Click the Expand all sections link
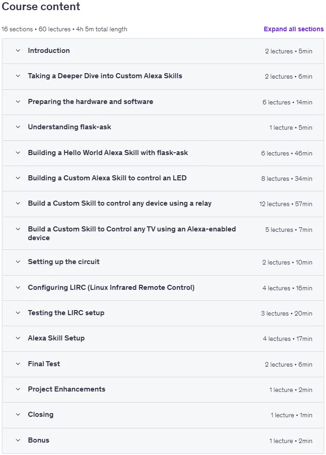This screenshot has width=326, height=455. (x=293, y=29)
